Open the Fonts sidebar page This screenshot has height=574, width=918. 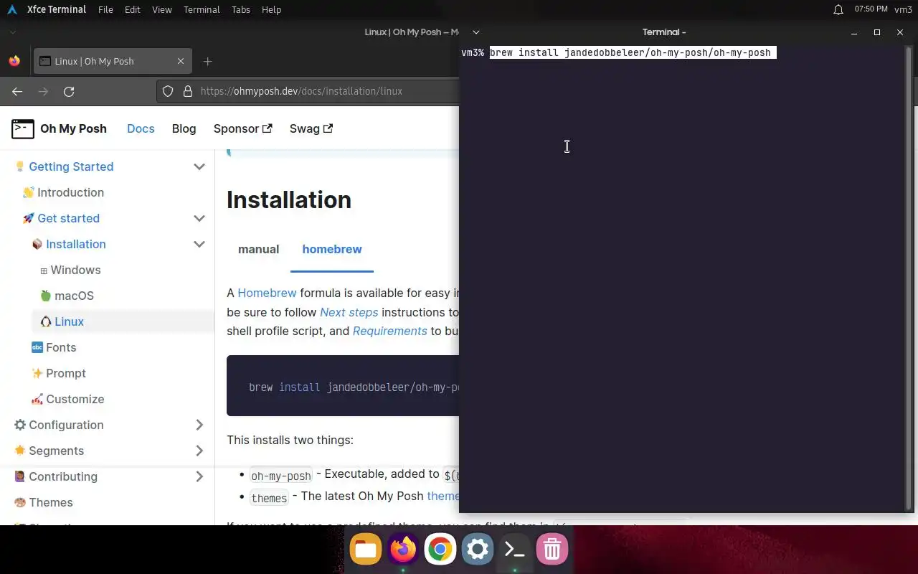[61, 347]
